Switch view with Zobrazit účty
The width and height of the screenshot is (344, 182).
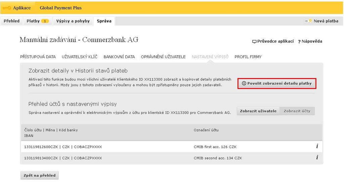click(297, 111)
